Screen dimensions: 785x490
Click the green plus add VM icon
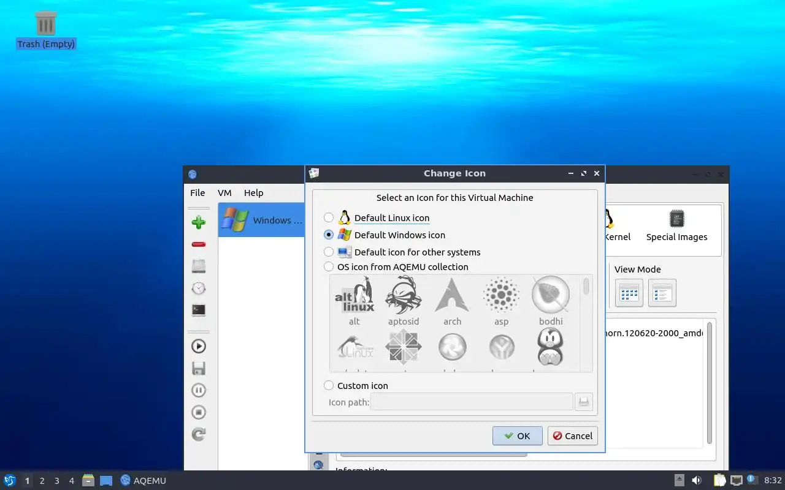tap(198, 222)
